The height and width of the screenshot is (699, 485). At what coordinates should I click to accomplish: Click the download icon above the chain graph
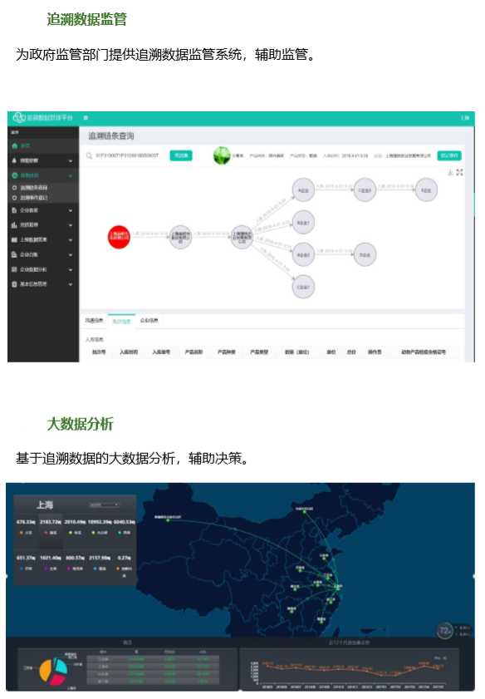coord(450,173)
